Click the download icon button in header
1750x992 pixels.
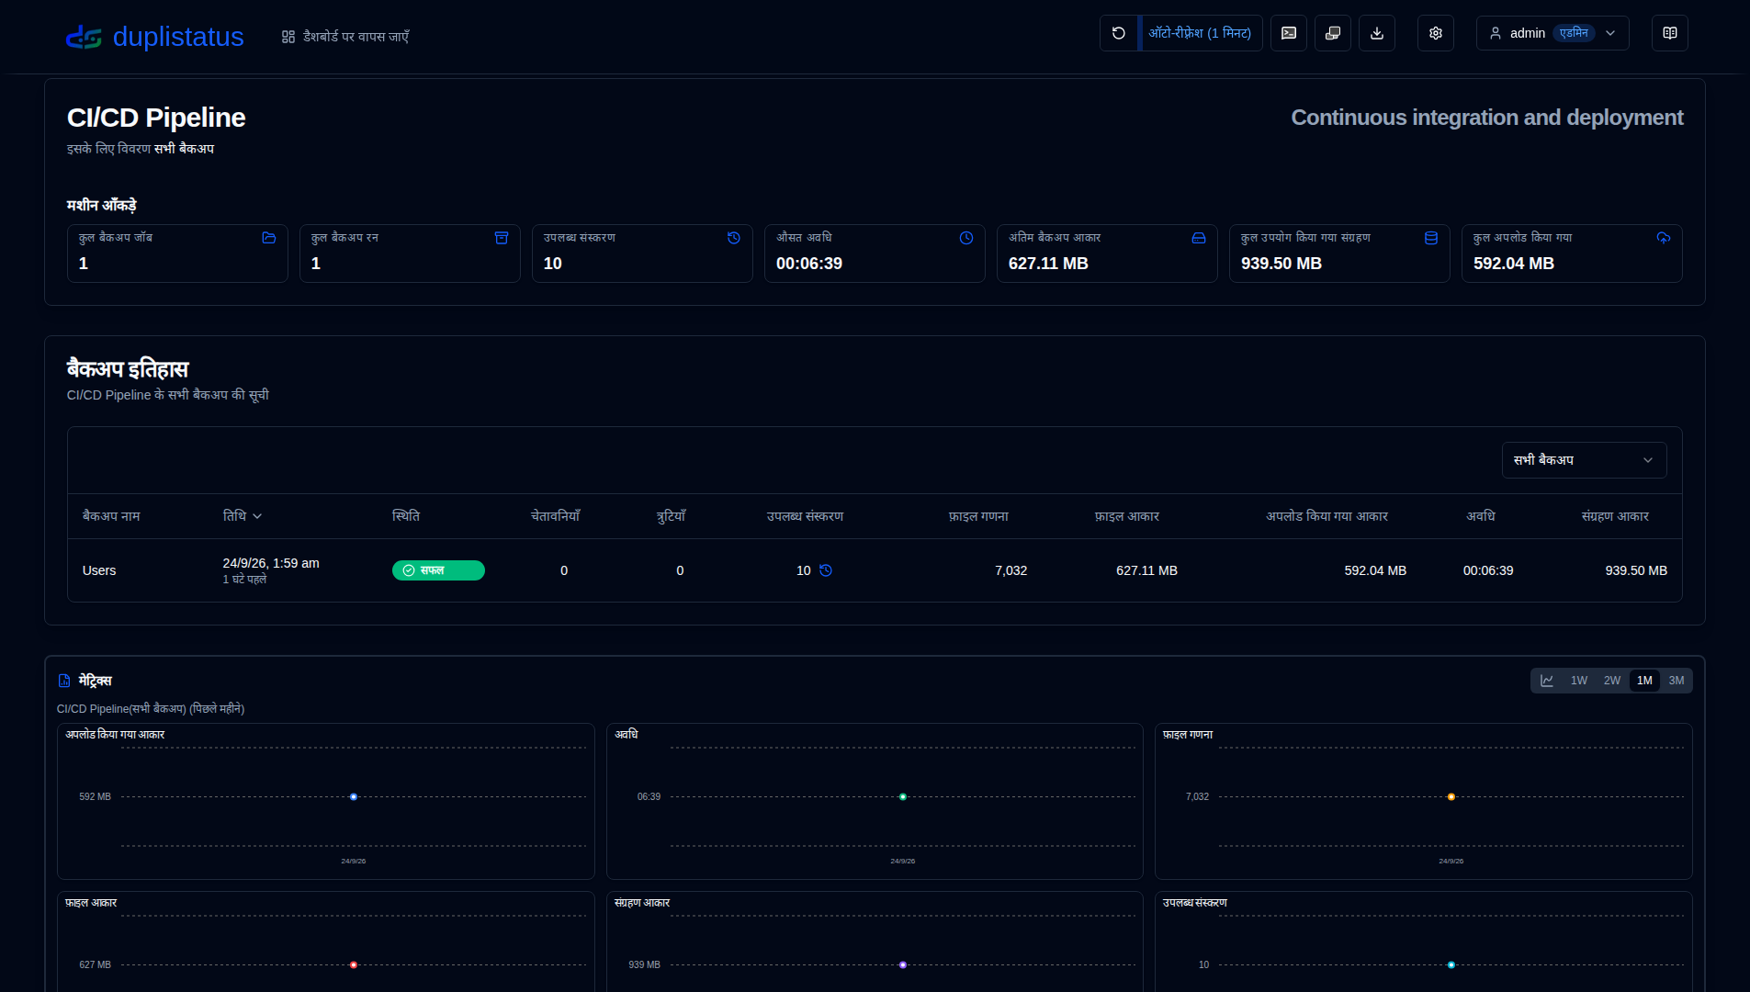coord(1377,33)
